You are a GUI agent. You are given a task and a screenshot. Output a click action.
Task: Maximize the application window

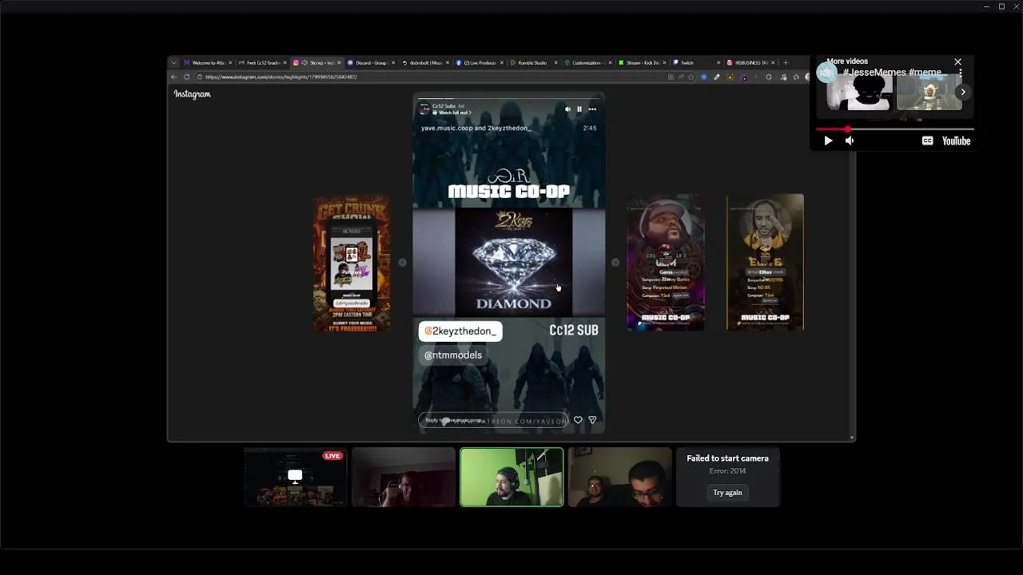pyautogui.click(x=1001, y=6)
